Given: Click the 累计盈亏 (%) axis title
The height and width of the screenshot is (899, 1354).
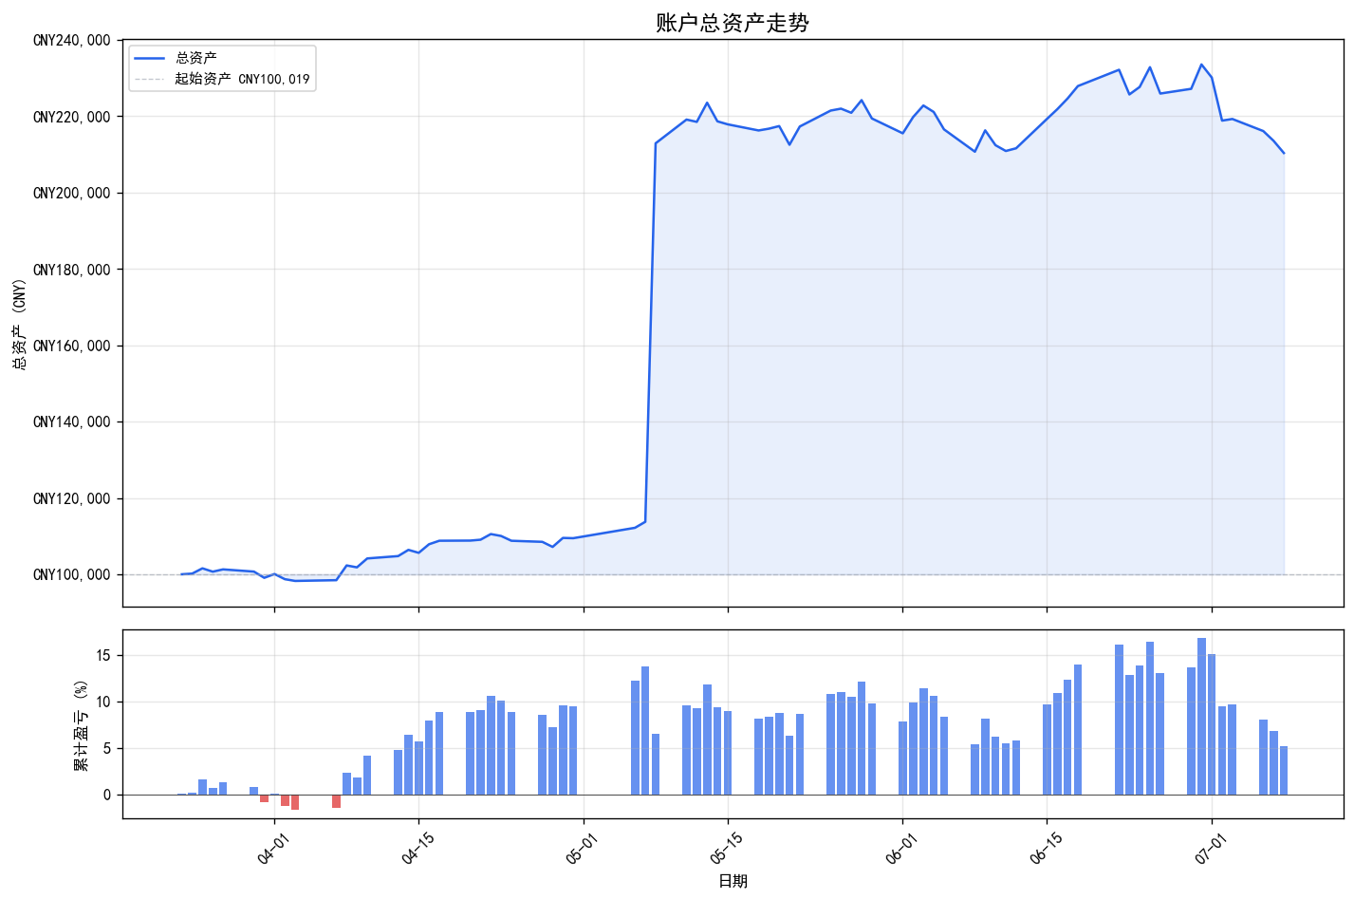Looking at the screenshot, I should 81,724.
